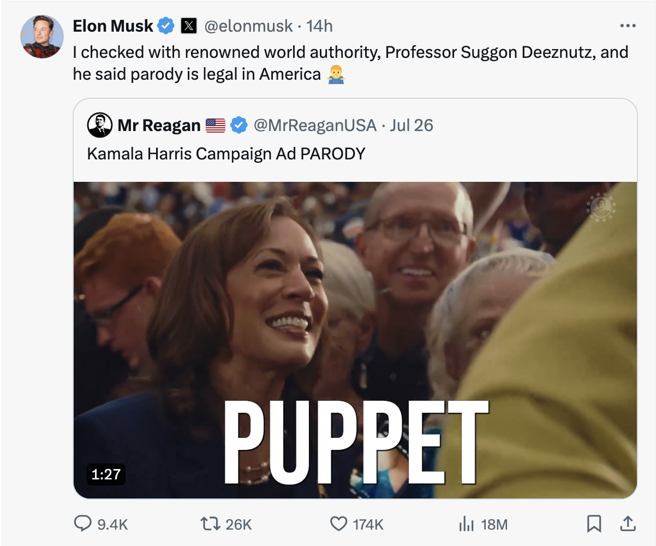Click the 1:27 video duration badge
Viewport: 656px width, 546px height.
click(106, 474)
